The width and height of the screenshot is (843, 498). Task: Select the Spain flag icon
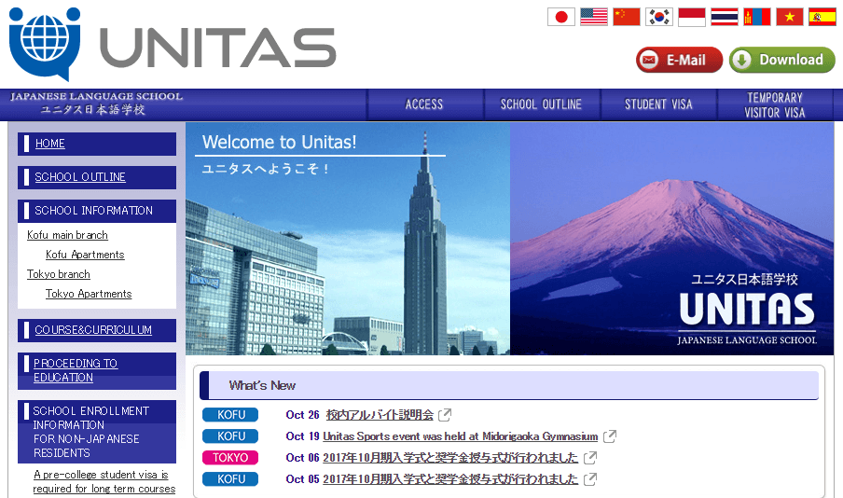click(x=822, y=17)
